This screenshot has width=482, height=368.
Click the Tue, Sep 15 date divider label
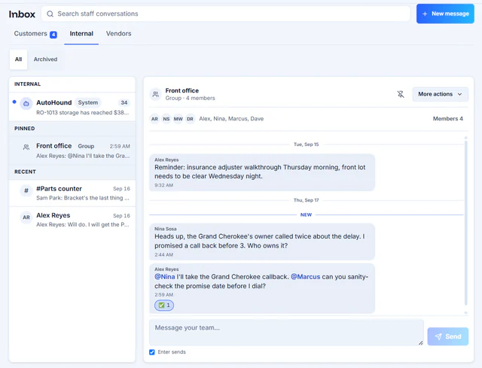(307, 144)
